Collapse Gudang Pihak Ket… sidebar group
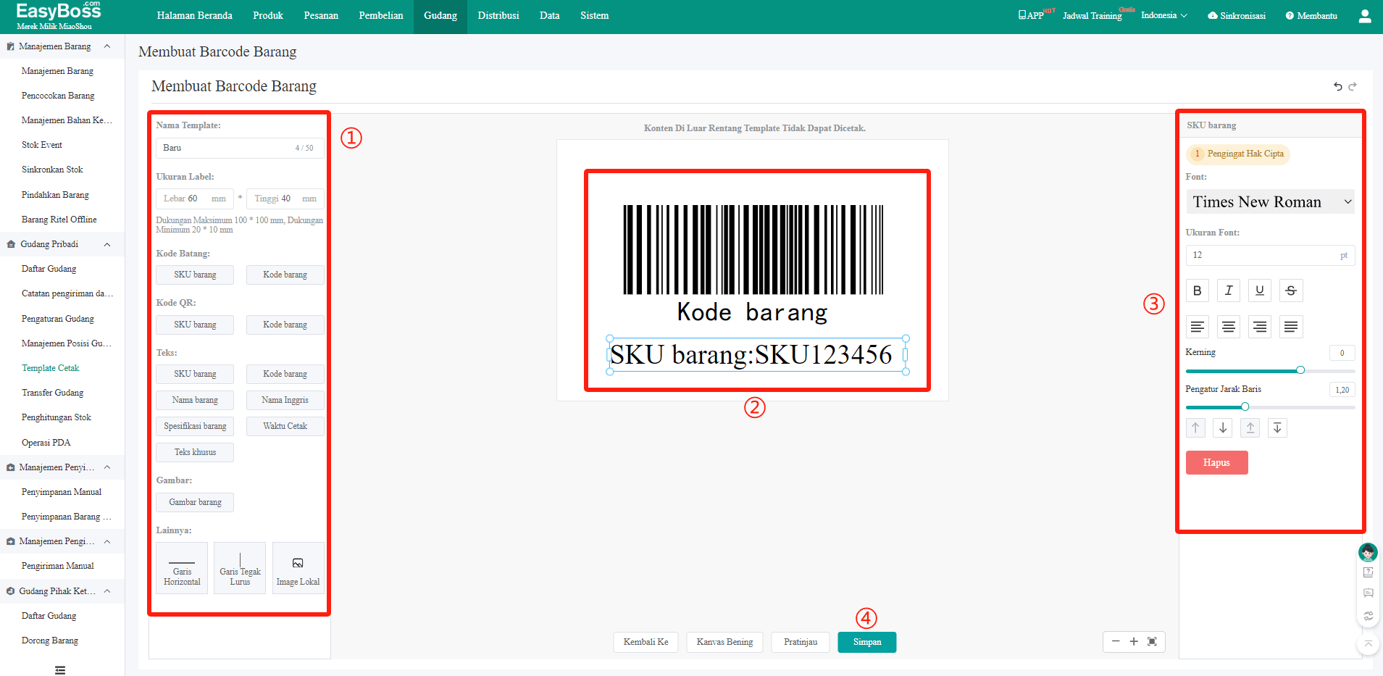 click(x=107, y=591)
